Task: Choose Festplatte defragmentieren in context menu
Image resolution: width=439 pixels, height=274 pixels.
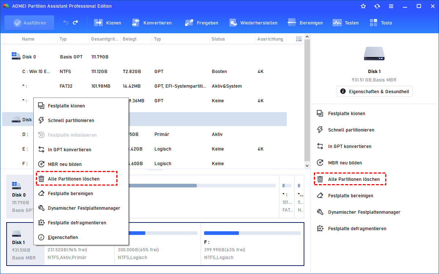Action: 81,223
